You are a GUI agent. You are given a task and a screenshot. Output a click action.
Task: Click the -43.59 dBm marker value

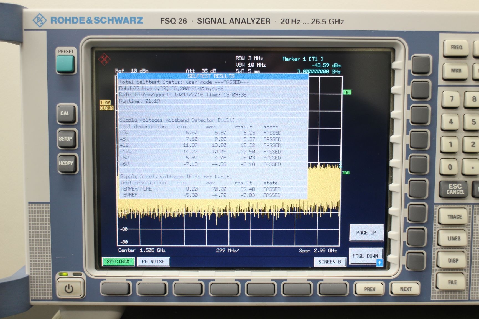[326, 66]
